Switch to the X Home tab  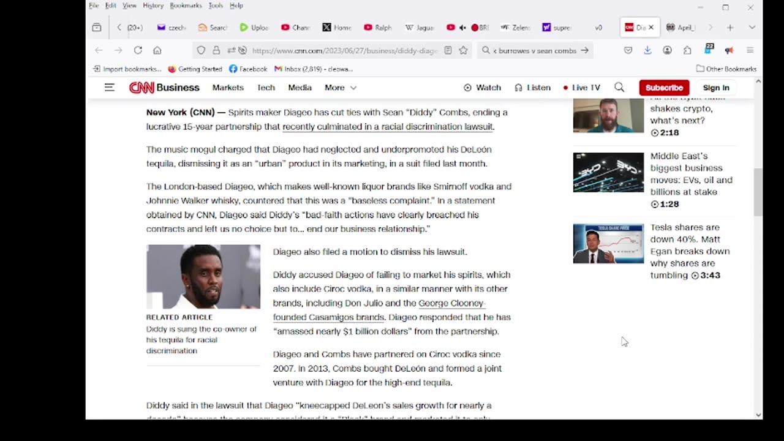[x=336, y=28]
